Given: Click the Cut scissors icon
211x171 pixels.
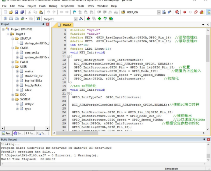Looking at the screenshot, I should (x=30, y=12).
